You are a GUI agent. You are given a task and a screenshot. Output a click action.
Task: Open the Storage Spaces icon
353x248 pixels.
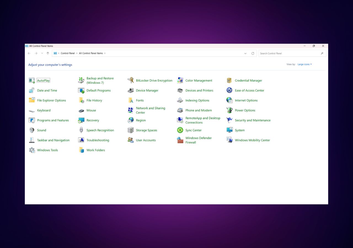[131, 130]
